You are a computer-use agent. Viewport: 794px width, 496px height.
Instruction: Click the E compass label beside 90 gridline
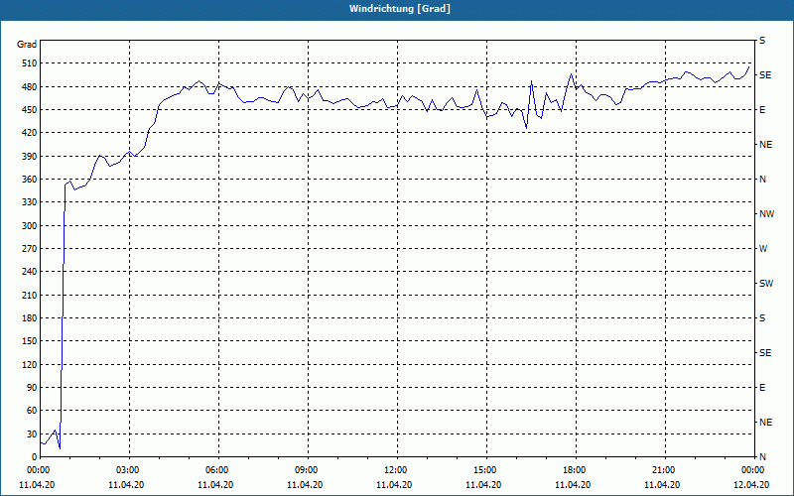pos(762,388)
